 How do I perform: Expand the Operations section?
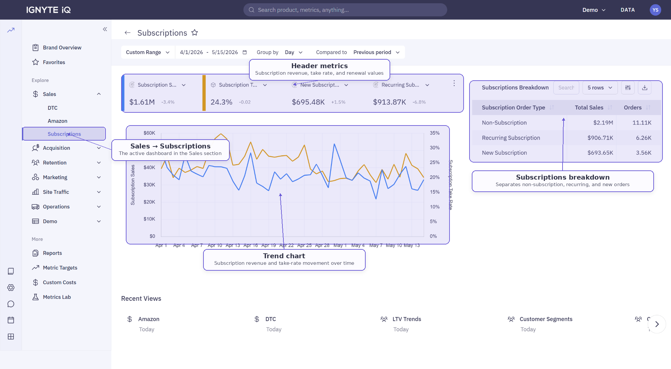click(x=99, y=207)
